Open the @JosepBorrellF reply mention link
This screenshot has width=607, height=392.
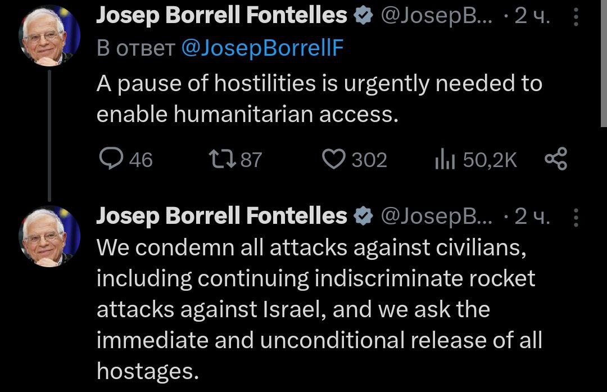click(262, 49)
